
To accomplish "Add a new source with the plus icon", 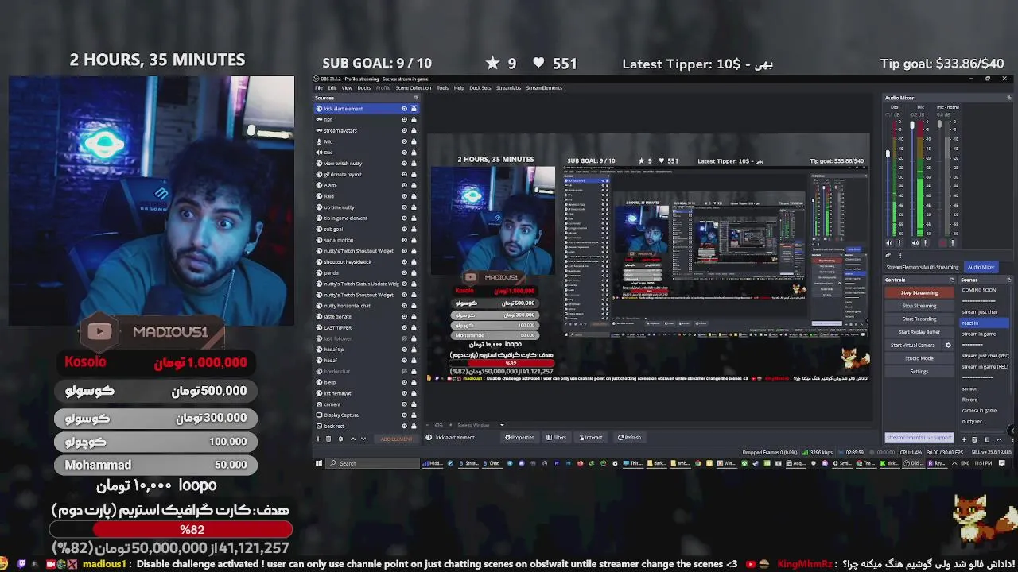I will (x=318, y=439).
